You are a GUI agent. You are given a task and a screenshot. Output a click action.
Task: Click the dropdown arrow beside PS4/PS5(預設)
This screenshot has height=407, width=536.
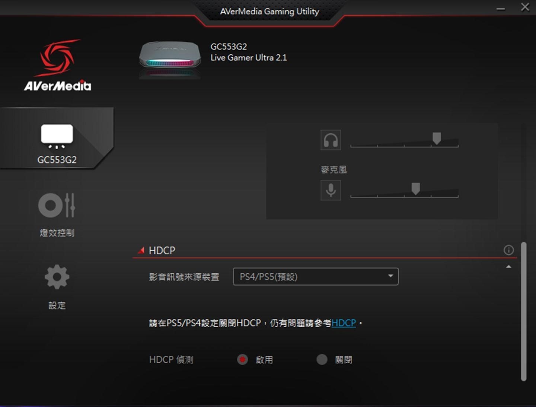390,276
